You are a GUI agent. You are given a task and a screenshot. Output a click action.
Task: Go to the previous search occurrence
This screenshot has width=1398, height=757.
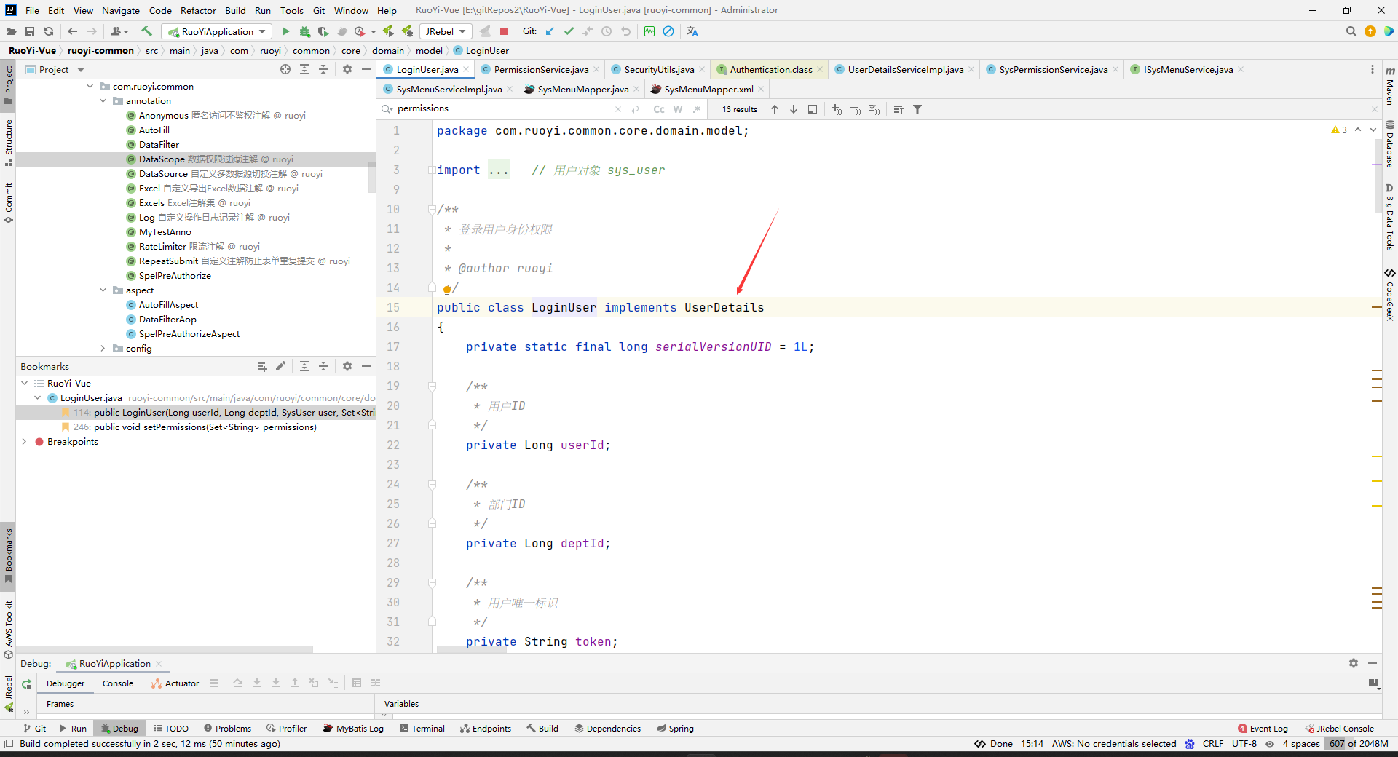(x=775, y=109)
